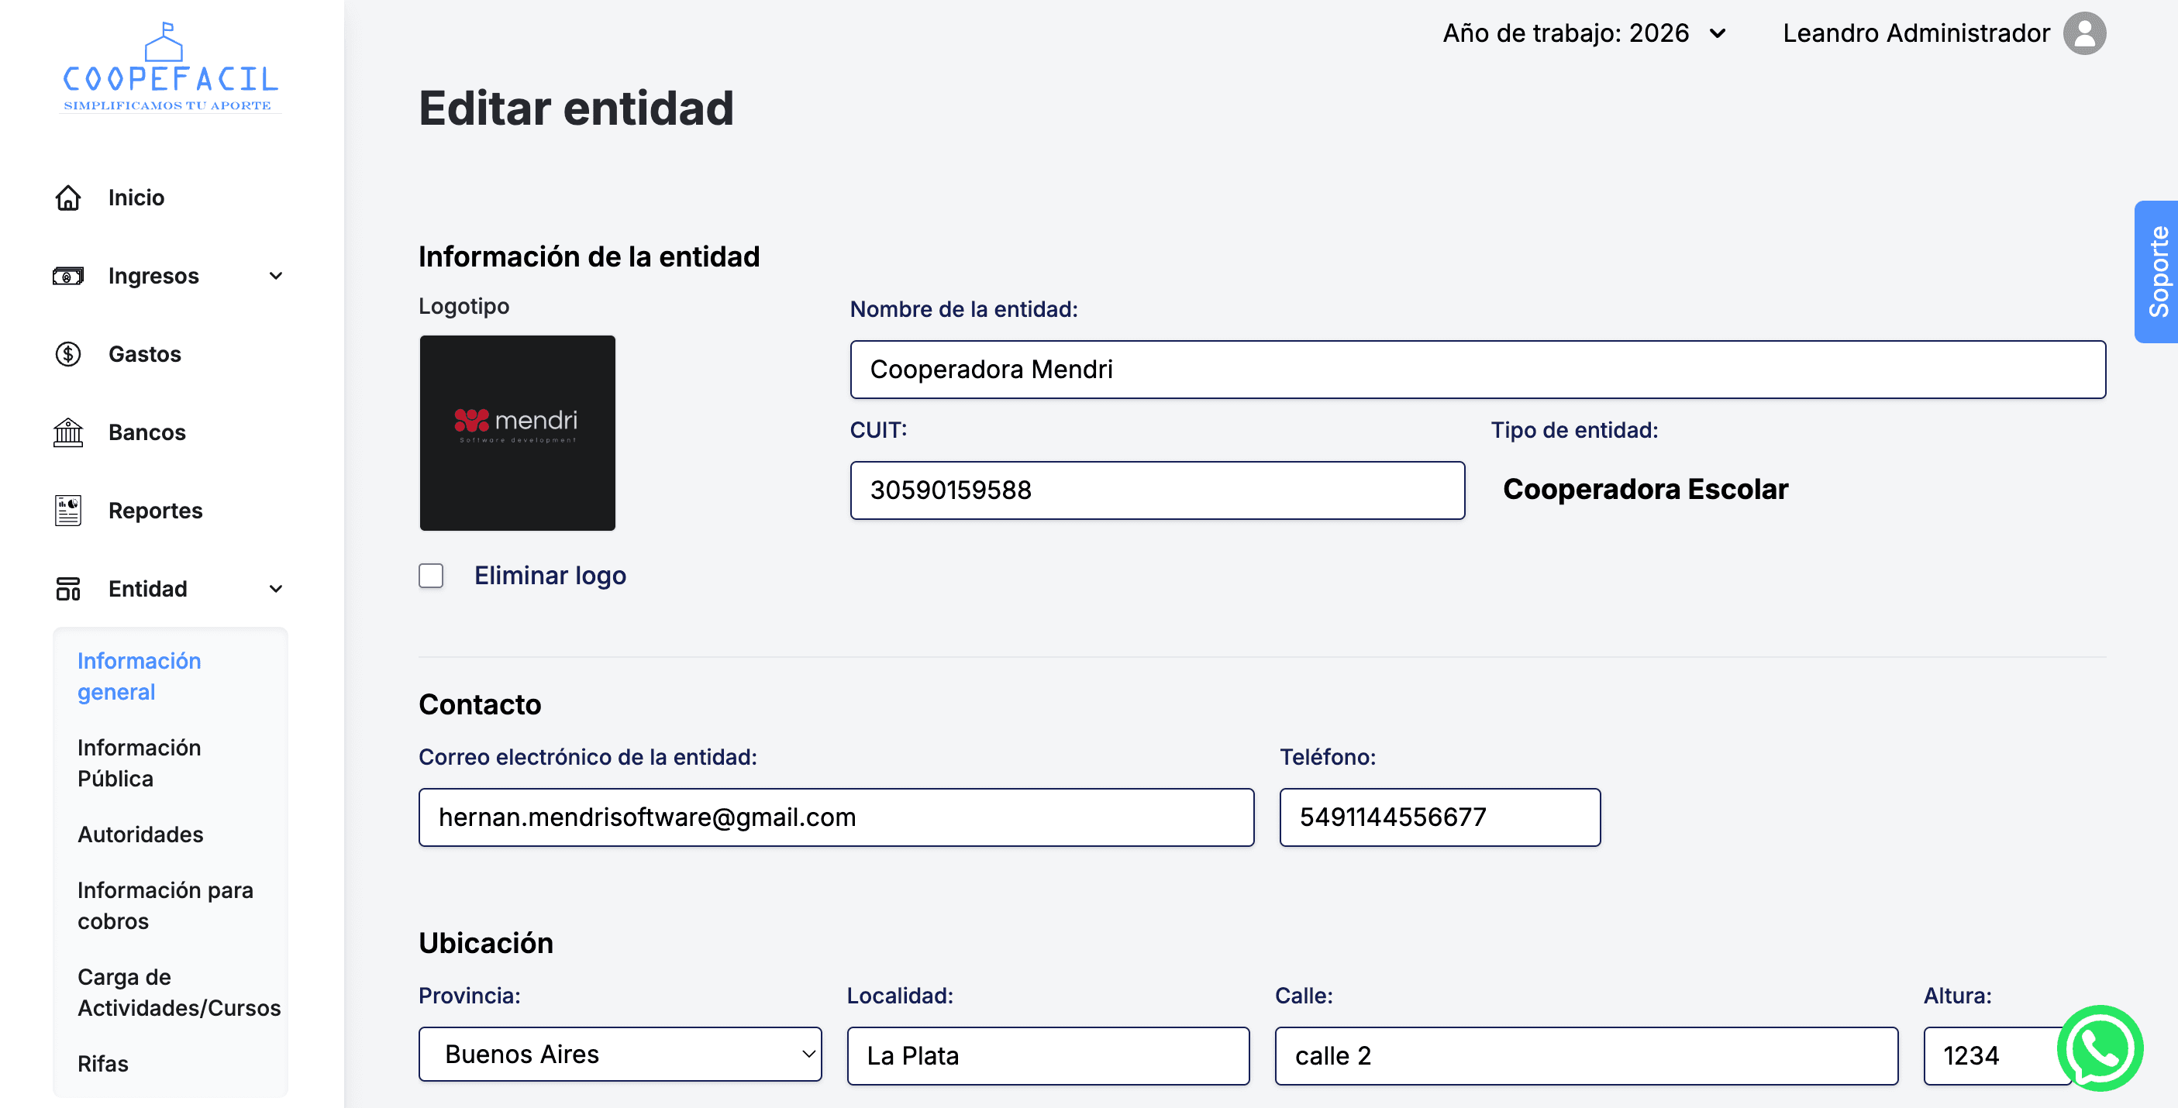Screen dimensions: 2178x1108
Task: Enable the Eliminar logo checkbox
Action: [x=431, y=576]
